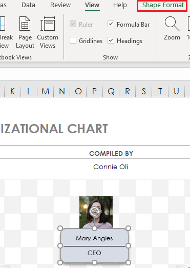Screen dimensions: 190x268
Task: Switch to the Review tab
Action: click(60, 5)
